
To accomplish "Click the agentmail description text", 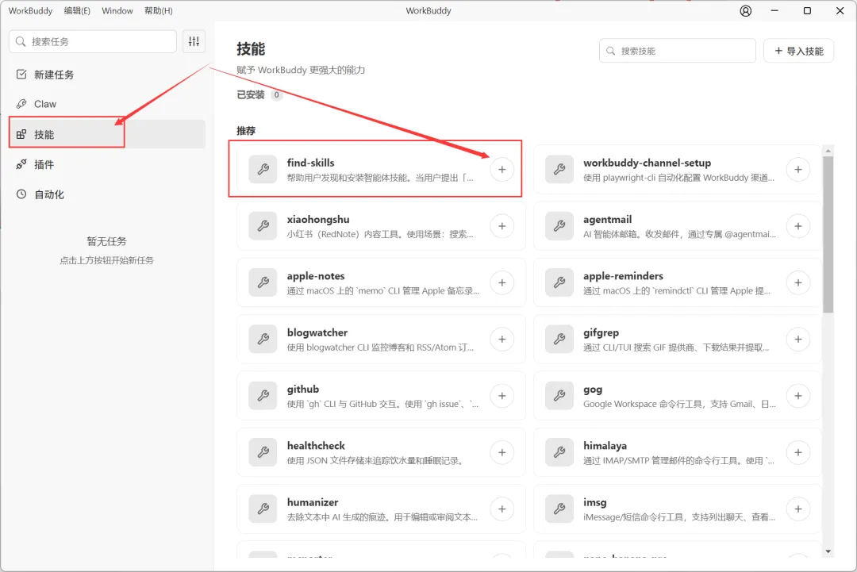I will point(679,234).
